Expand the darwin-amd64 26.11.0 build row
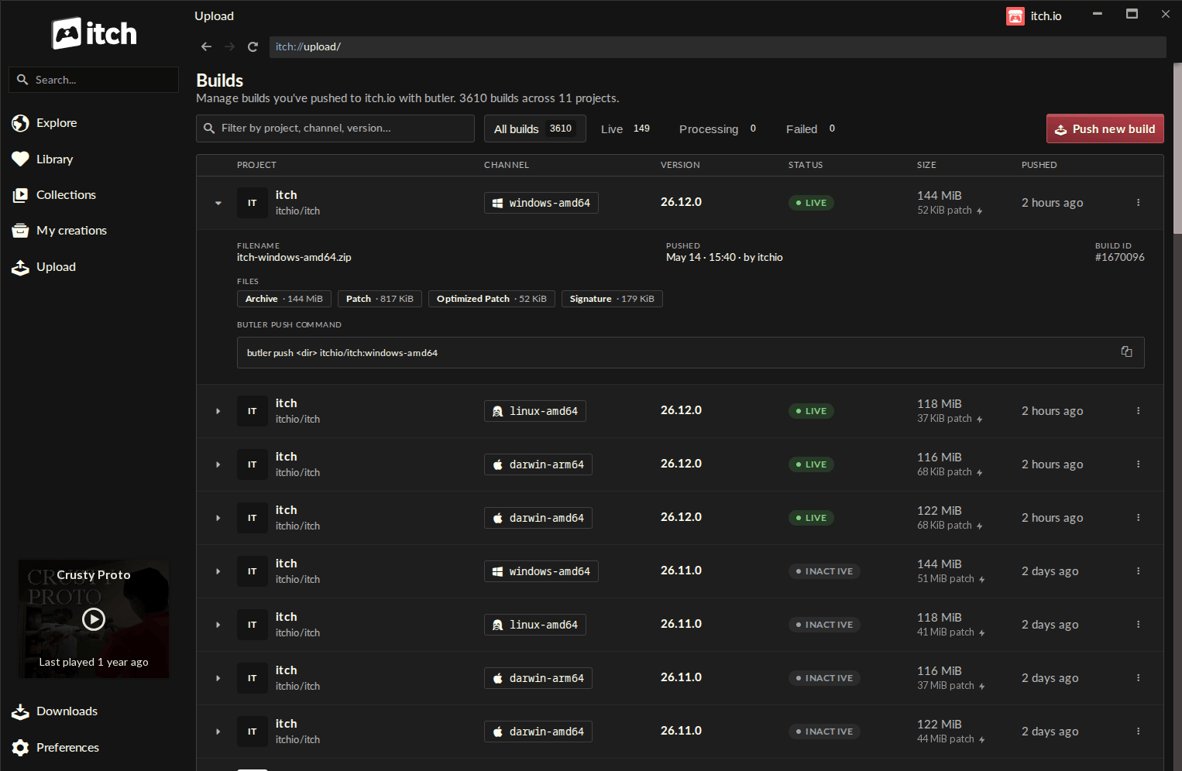The image size is (1182, 771). point(218,732)
